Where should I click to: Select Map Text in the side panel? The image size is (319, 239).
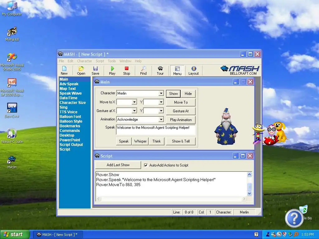coord(68,89)
